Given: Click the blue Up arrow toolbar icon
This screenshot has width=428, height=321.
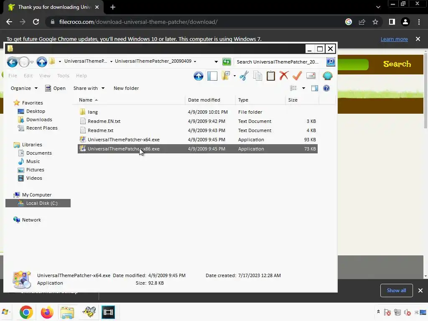Looking at the screenshot, I should [x=199, y=76].
